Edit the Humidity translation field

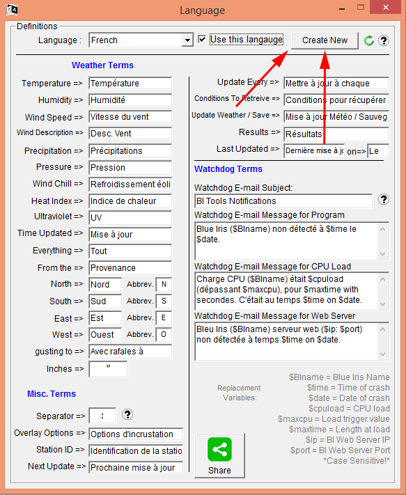pos(130,100)
